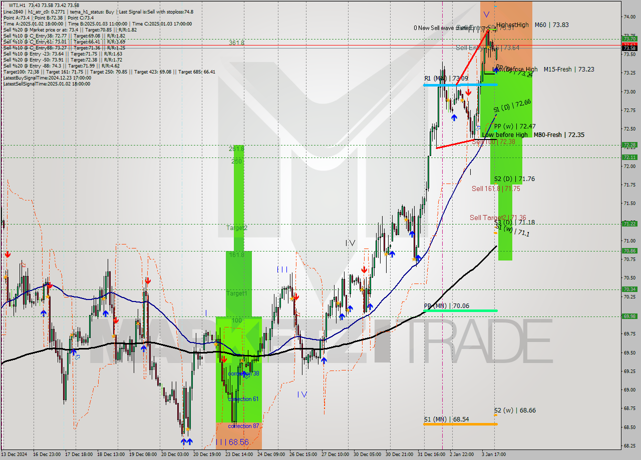Click the '31 Dec 16:00' time label

431,454
